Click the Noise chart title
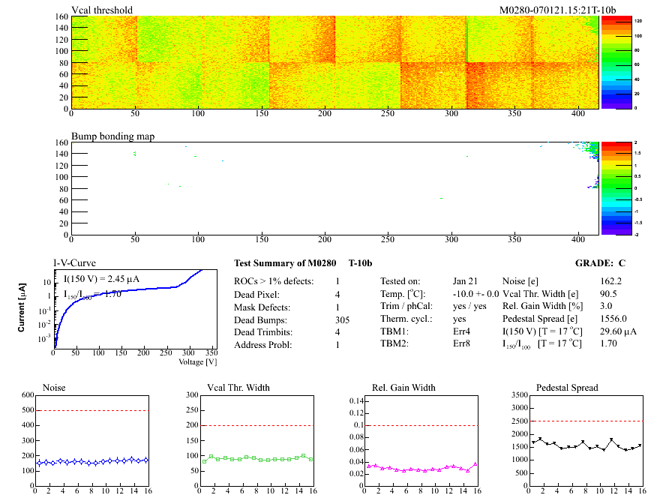 [54, 388]
